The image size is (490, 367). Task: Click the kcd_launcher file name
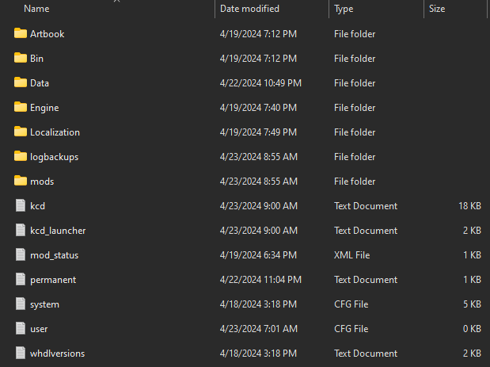(58, 231)
